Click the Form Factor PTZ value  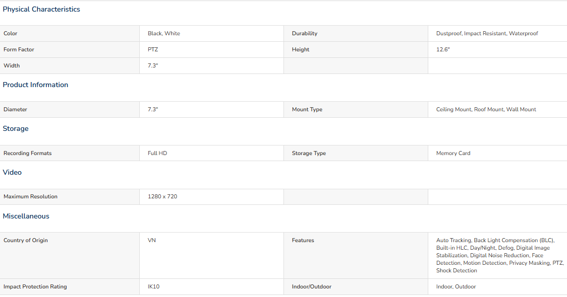(153, 49)
